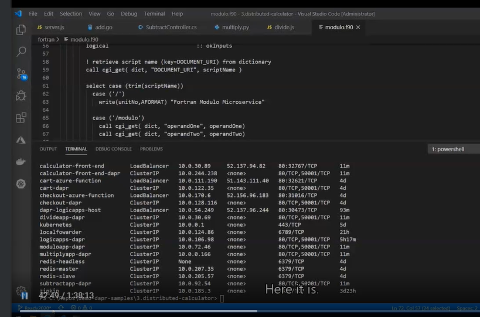Viewport: 480px width, 317px height.
Task: Open the Debug menu
Action: (x=129, y=13)
